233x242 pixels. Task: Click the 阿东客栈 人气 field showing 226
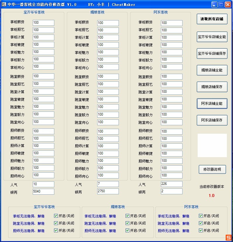coord(171,184)
